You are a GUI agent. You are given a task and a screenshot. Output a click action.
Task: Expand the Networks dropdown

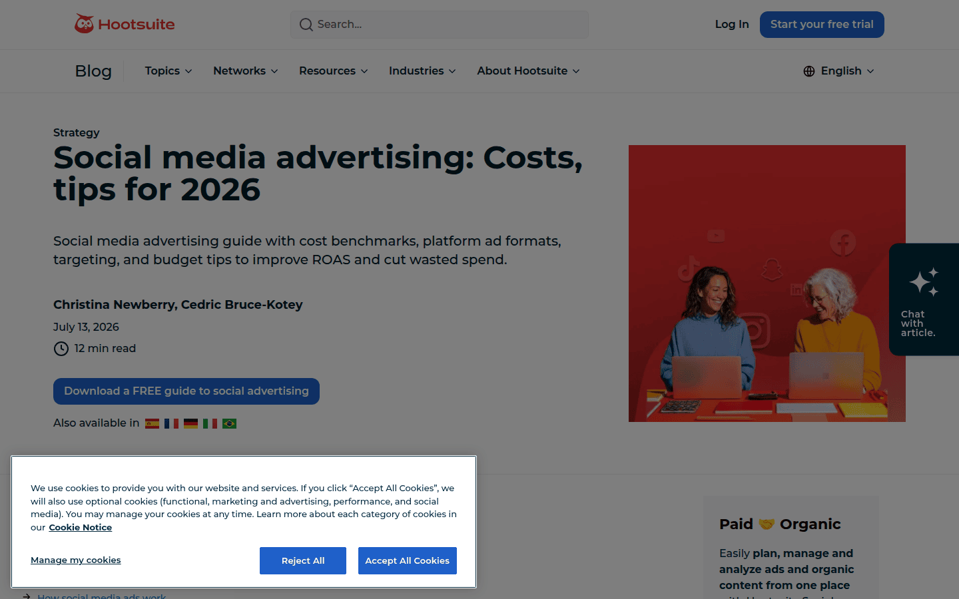coord(246,71)
